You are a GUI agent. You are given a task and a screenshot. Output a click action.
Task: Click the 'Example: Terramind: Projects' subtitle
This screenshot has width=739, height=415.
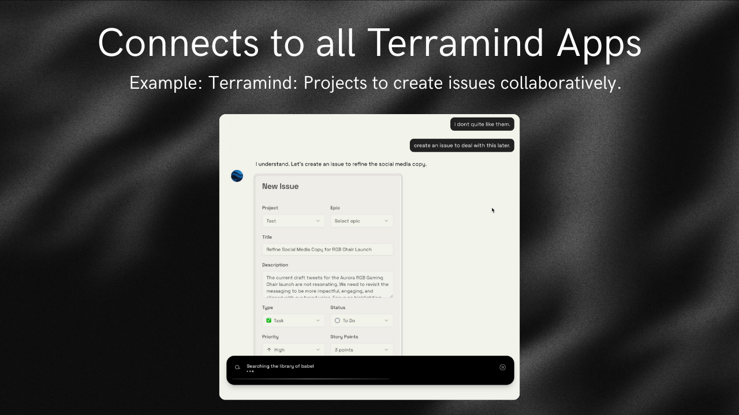click(x=375, y=83)
